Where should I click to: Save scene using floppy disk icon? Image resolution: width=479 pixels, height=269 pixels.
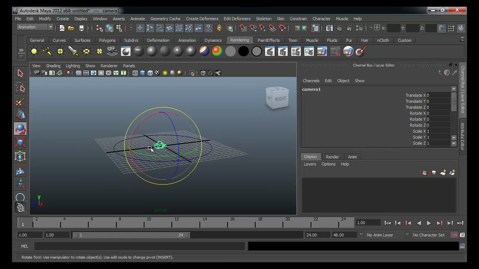81,28
